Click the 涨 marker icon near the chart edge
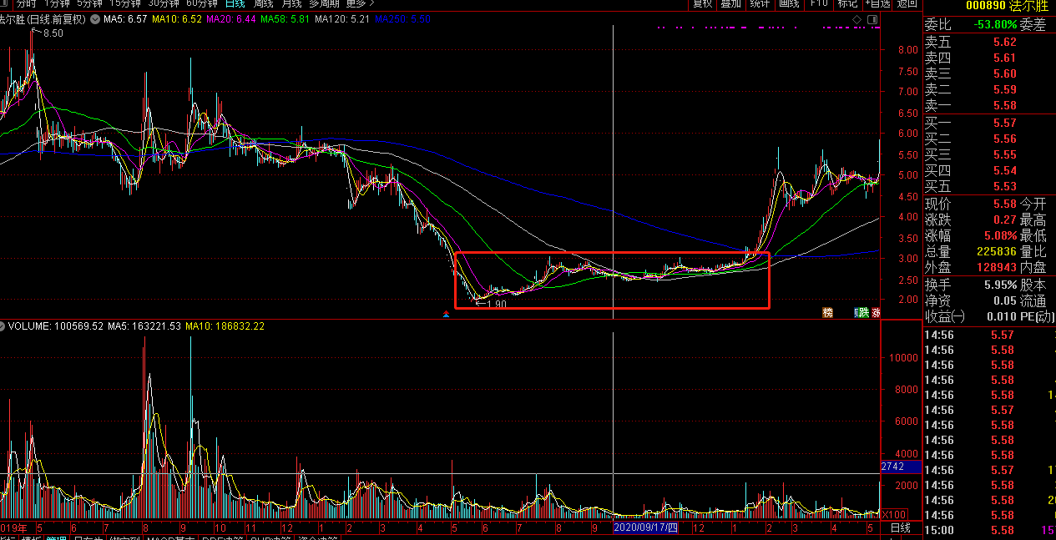This screenshot has width=1056, height=540. [x=876, y=314]
